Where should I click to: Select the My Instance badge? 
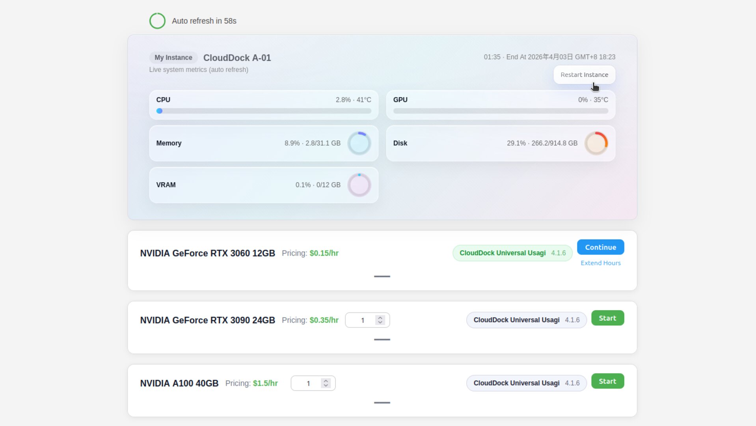[173, 58]
